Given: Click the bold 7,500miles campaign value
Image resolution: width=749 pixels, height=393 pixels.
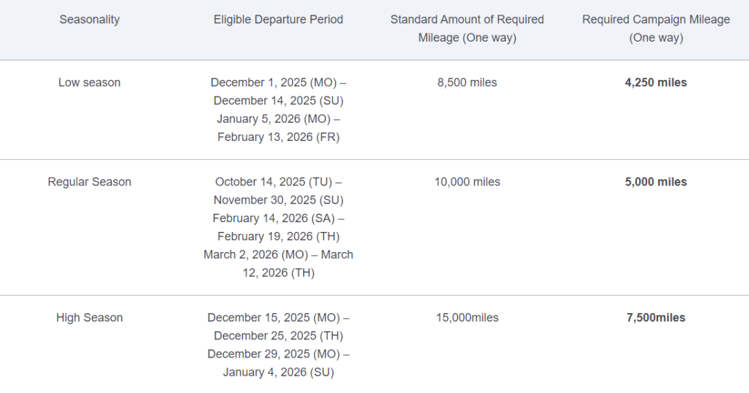Looking at the screenshot, I should pyautogui.click(x=655, y=317).
